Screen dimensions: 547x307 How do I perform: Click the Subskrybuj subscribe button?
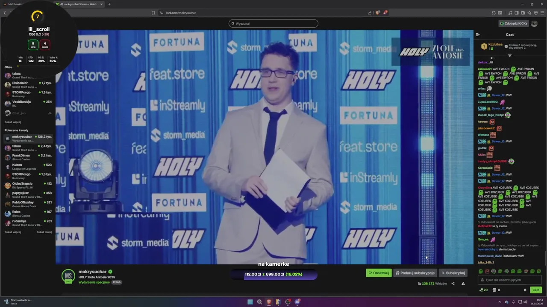click(453, 273)
